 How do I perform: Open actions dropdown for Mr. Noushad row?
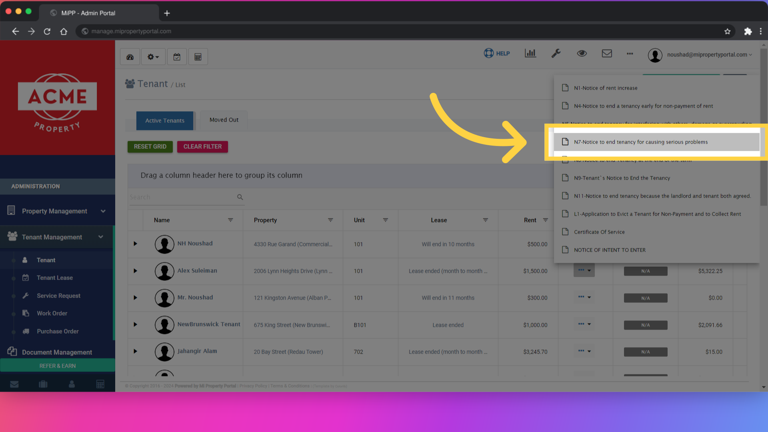(x=584, y=297)
